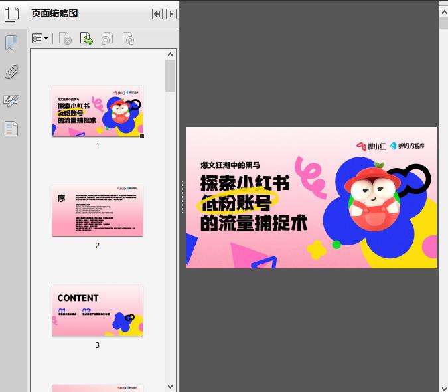Click the panel splitter grip handle
The image size is (448, 392).
[181, 197]
